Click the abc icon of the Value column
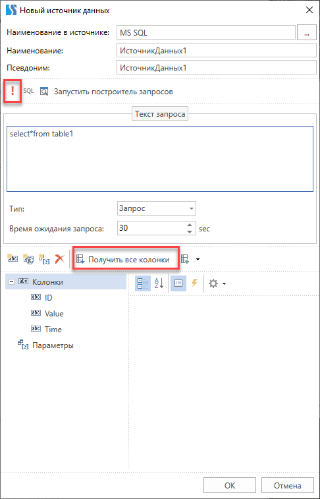 (36, 313)
